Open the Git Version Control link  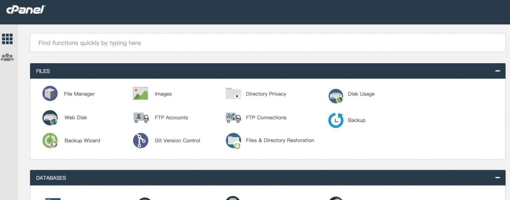pos(177,141)
